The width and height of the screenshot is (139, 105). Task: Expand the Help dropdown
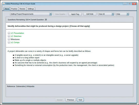[x=122, y=14]
